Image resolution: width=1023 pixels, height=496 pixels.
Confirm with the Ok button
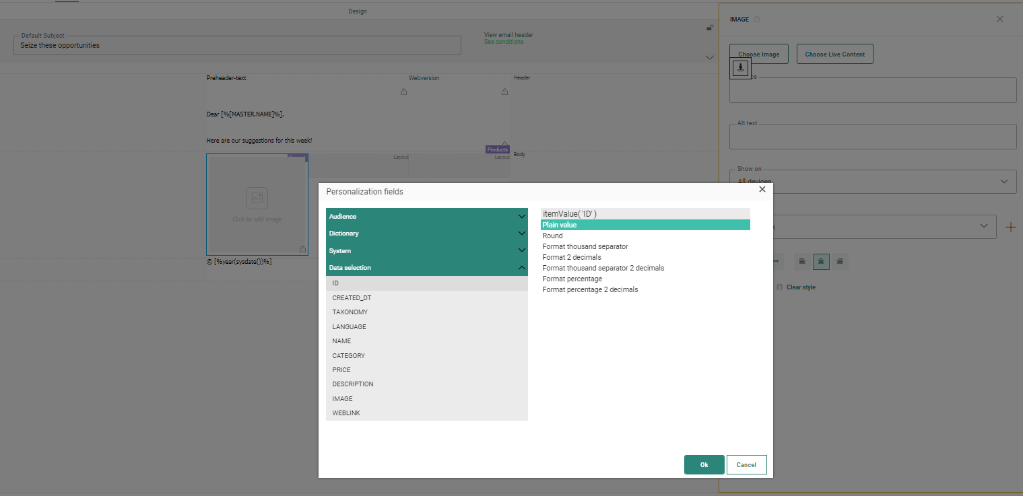tap(704, 465)
